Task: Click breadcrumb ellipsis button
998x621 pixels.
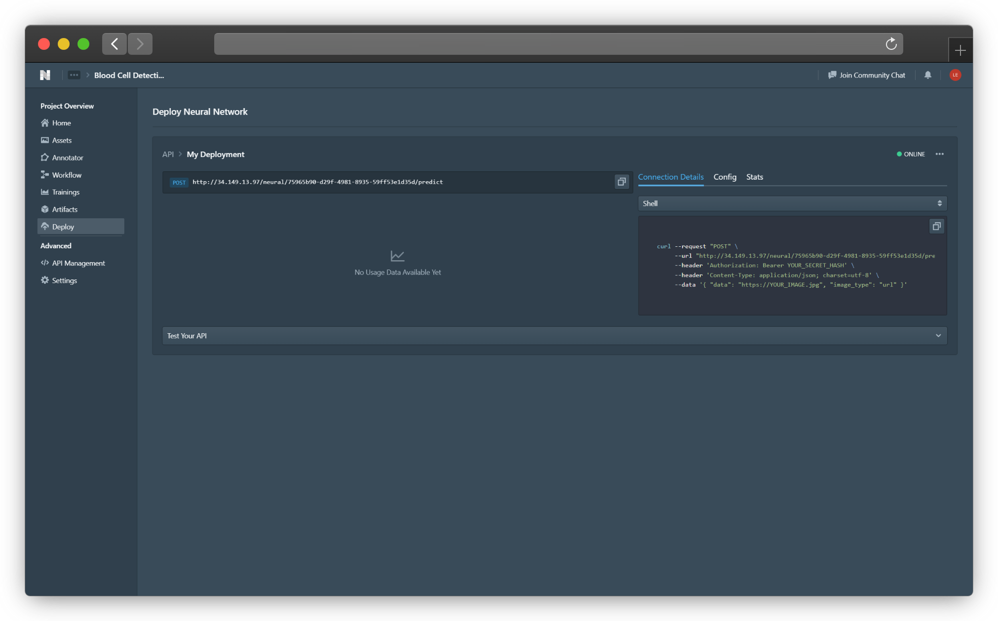Action: tap(74, 75)
